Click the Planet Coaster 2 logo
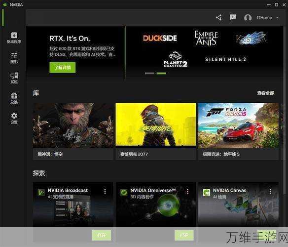 tap(176, 60)
